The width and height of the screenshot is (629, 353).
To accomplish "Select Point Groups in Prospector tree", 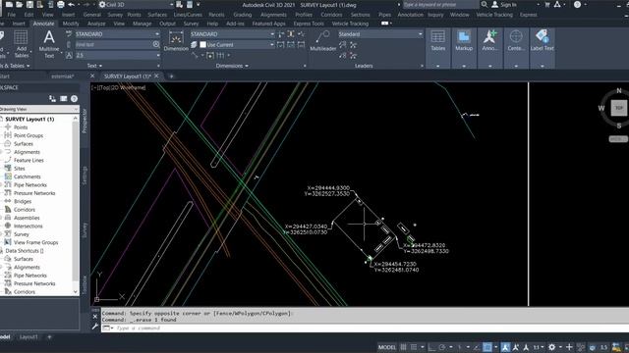I will click(29, 135).
